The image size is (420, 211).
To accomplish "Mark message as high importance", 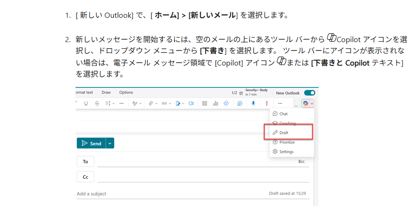I will point(267,103).
